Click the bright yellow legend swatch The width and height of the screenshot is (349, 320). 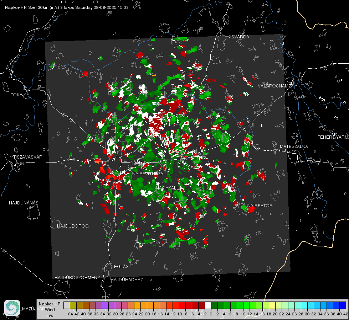pos(272,305)
